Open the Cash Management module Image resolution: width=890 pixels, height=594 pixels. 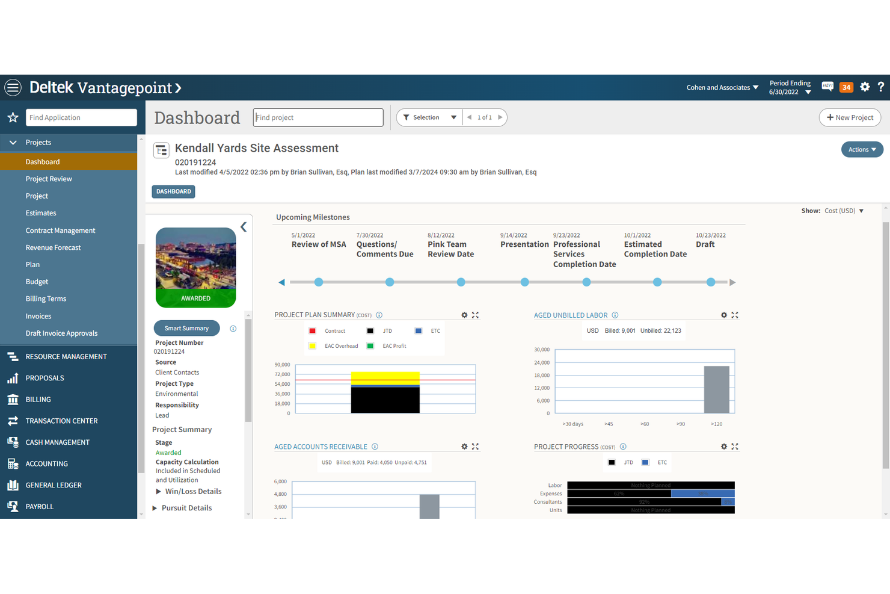point(13,442)
